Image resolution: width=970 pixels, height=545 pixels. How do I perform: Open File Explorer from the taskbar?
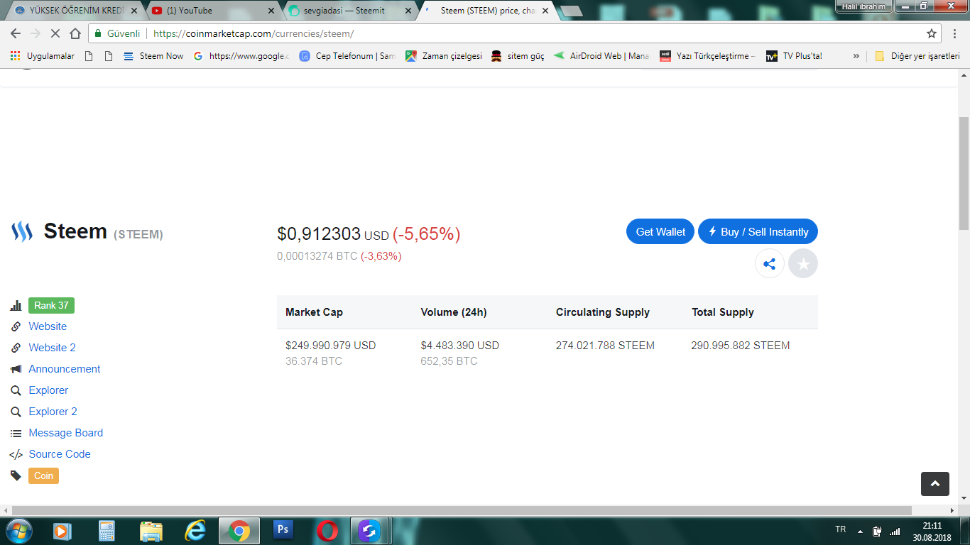point(151,530)
